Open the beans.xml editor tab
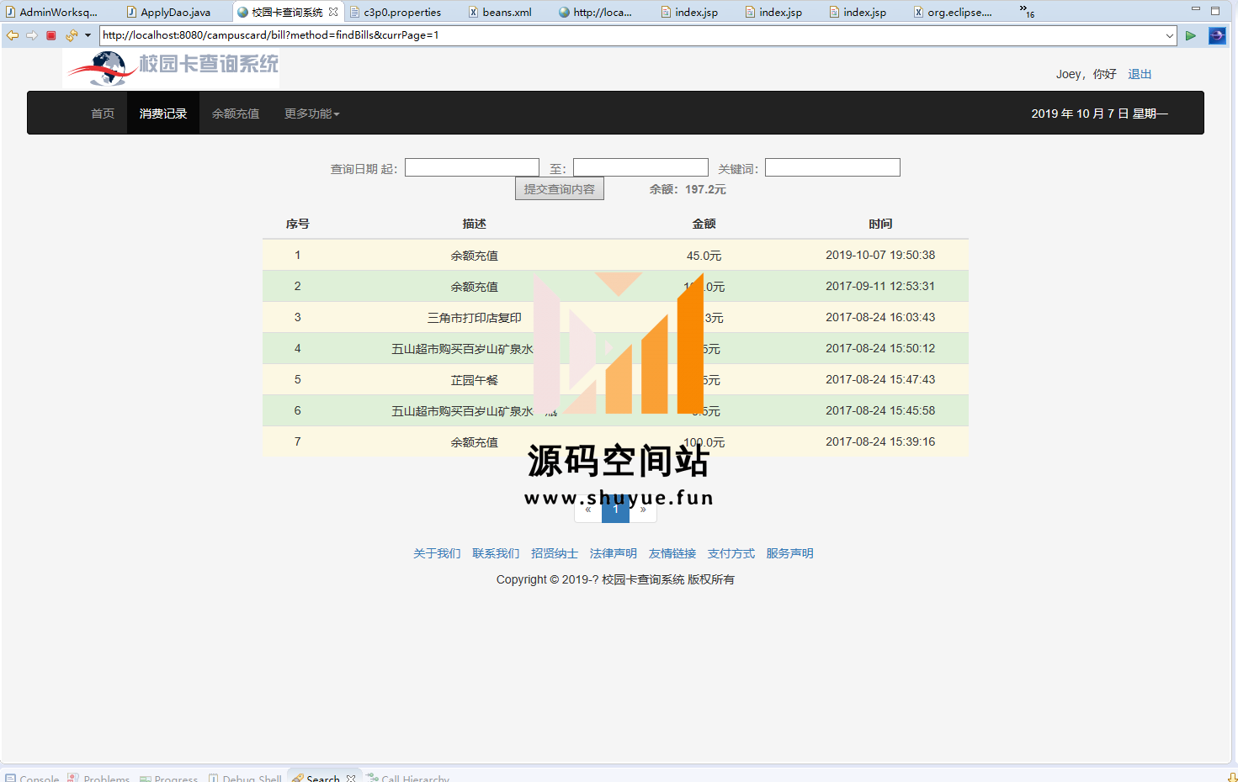This screenshot has height=782, width=1238. [x=500, y=12]
